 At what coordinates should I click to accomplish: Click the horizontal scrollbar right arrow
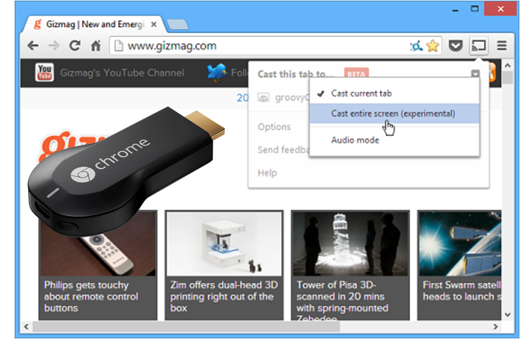[496, 327]
